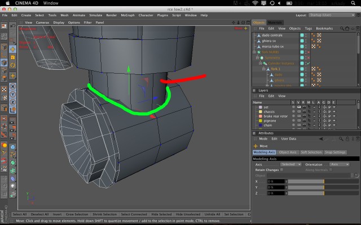The height and width of the screenshot is (225, 361).
Task: Collapse the Cylinder instance node
Action: (x=261, y=63)
